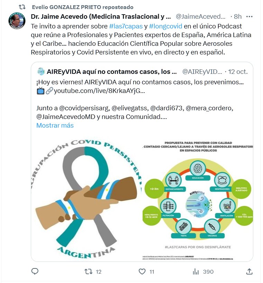The width and height of the screenshot is (263, 283).
Task: Click the AIREyVIDA small avatar icon
Action: [x=41, y=71]
